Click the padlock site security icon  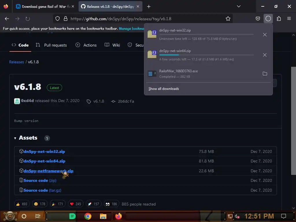coord(66,19)
